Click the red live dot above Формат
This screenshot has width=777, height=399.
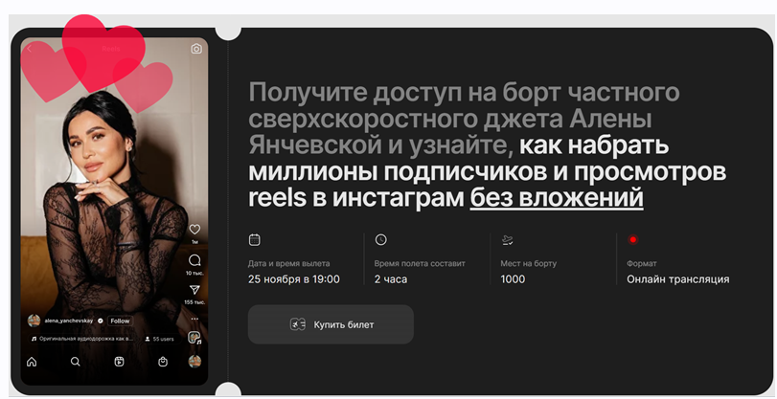click(x=632, y=239)
